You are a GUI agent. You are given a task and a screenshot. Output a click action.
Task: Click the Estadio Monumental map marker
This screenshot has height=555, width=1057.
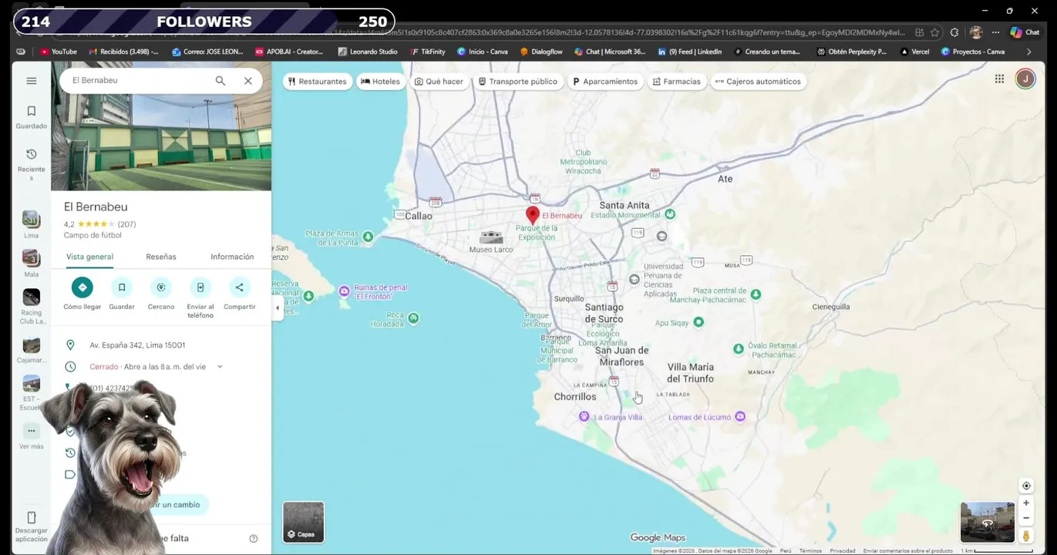(x=670, y=214)
